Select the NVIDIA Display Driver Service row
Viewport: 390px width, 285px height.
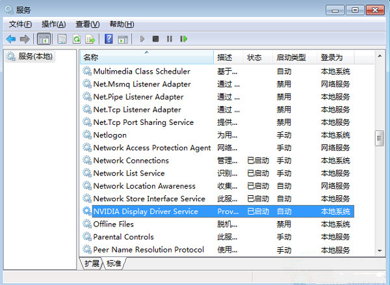pyautogui.click(x=146, y=211)
